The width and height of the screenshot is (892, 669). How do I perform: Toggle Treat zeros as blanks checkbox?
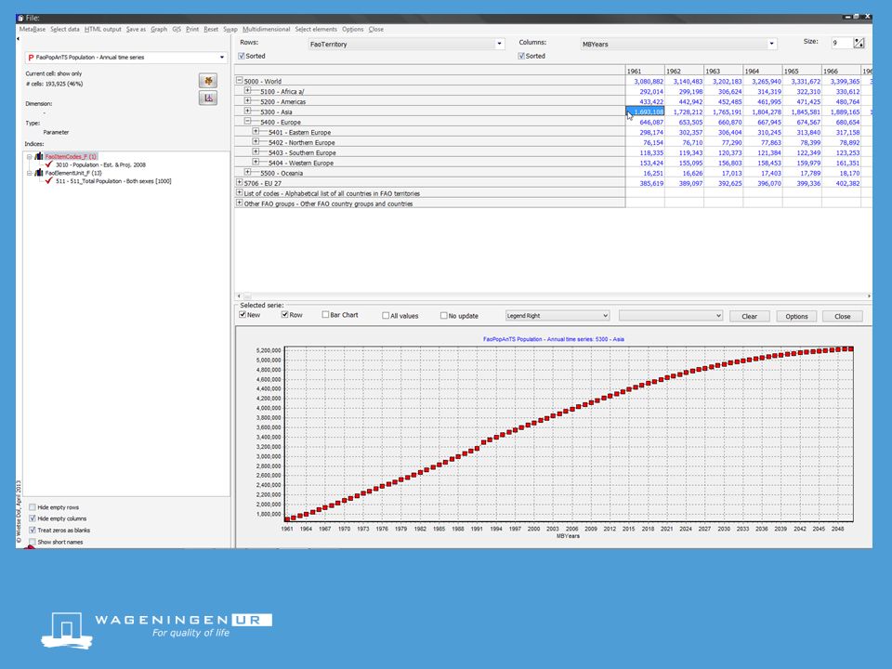click(x=33, y=530)
